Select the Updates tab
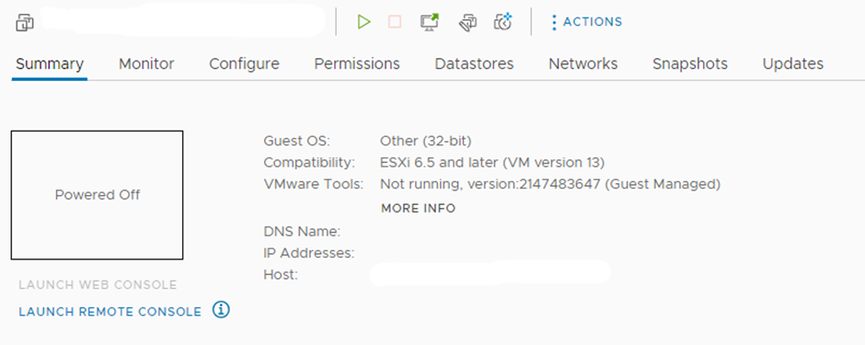Viewport: 865px width, 345px height. click(792, 63)
